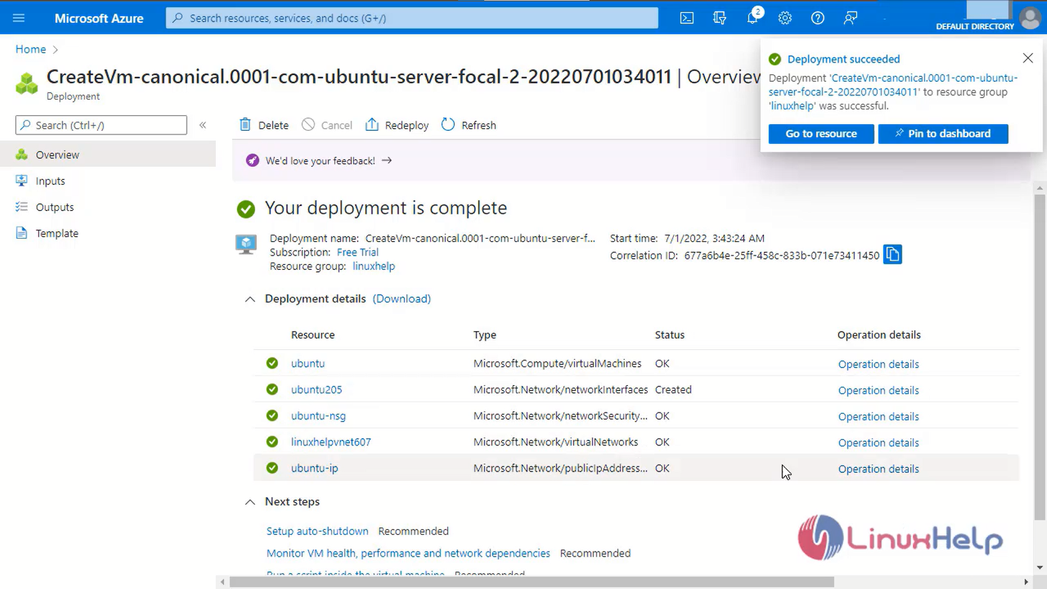This screenshot has height=589, width=1047.
Task: Click the feedback rocket icon
Action: (x=252, y=160)
